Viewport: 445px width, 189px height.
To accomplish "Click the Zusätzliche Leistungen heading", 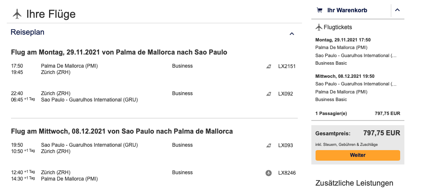I will [354, 183].
